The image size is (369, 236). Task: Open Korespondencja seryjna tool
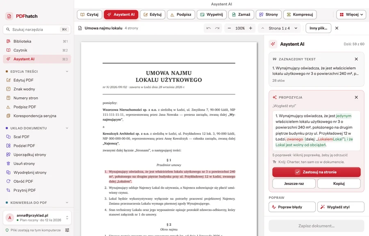click(x=37, y=116)
